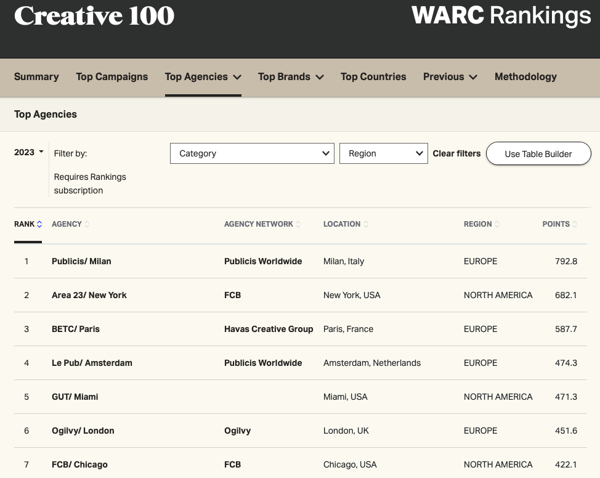Viewport: 600px width, 478px height.
Task: Click the Points column header label
Action: pos(556,224)
